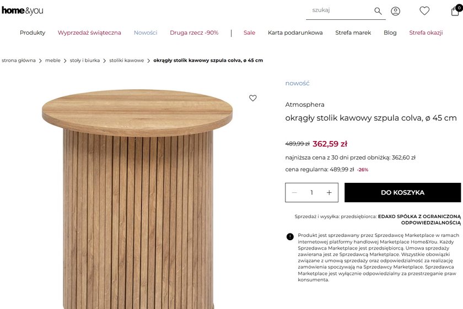Open the shopping cart icon
Viewport: 463px width, 309px height.
pyautogui.click(x=455, y=11)
